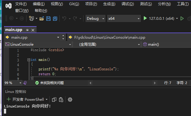191x116 pixels.
Task: Open the Debug configuration dropdown
Action: coord(95,19)
